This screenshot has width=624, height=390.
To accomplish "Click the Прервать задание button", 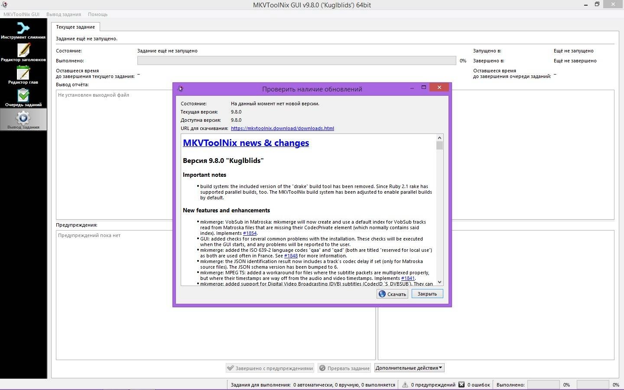I will tap(344, 368).
